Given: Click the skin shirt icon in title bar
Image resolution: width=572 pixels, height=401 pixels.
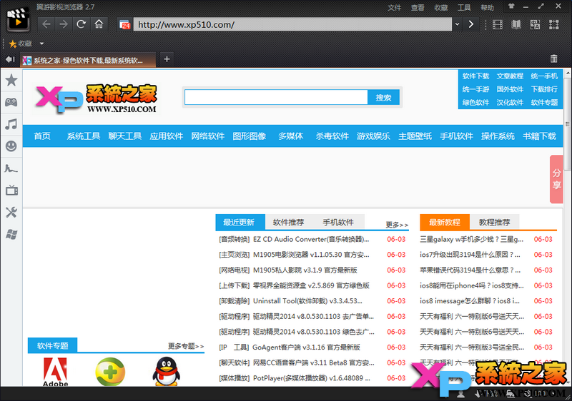Looking at the screenshot, I should click(511, 6).
